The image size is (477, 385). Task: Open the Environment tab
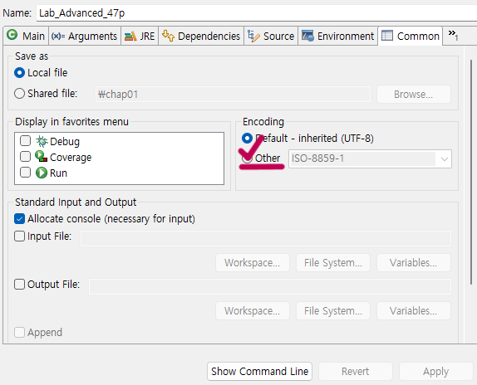(337, 36)
